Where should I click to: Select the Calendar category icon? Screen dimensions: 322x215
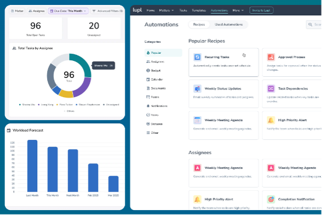point(148,80)
